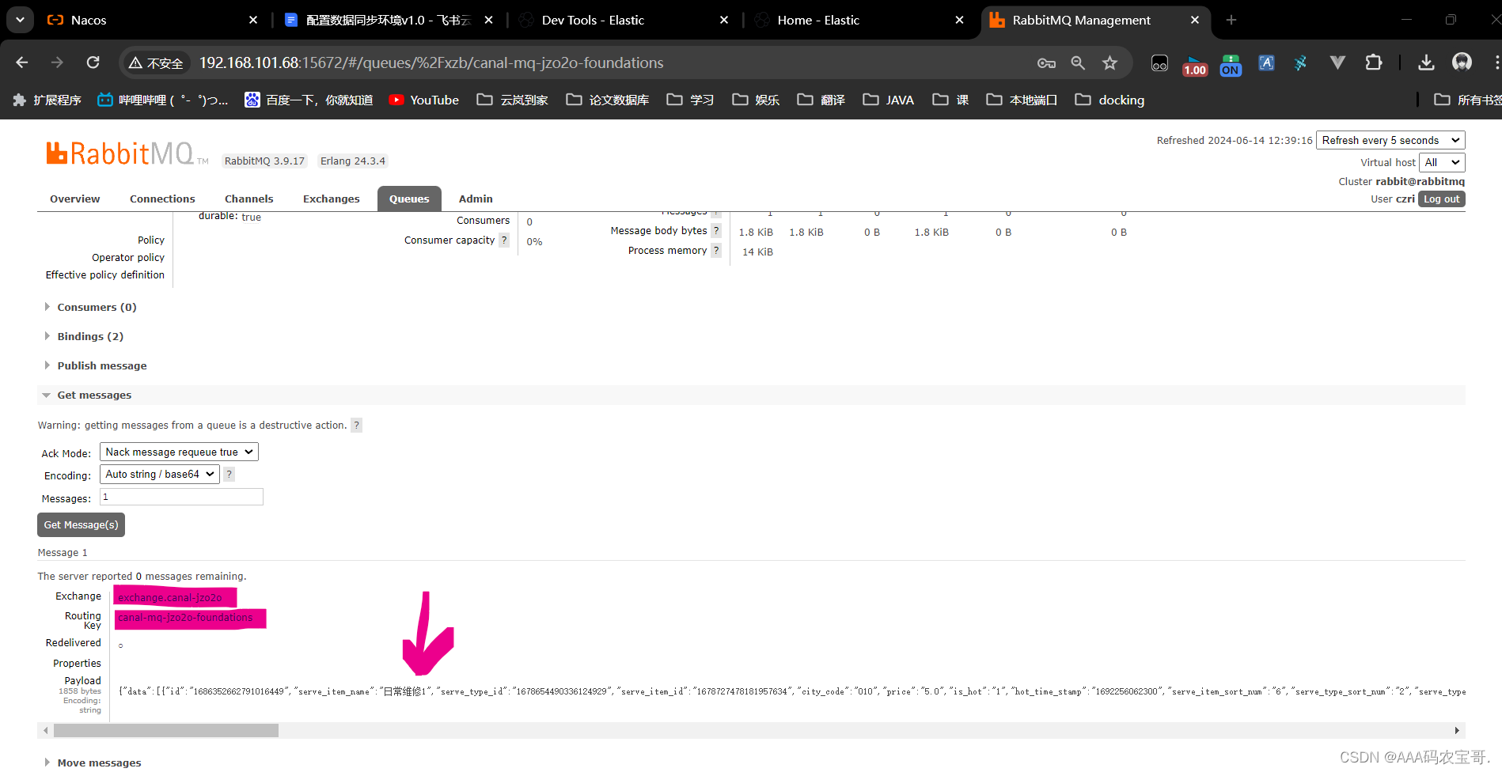Open the Ack Mode dropdown
This screenshot has width=1502, height=772.
point(179,452)
